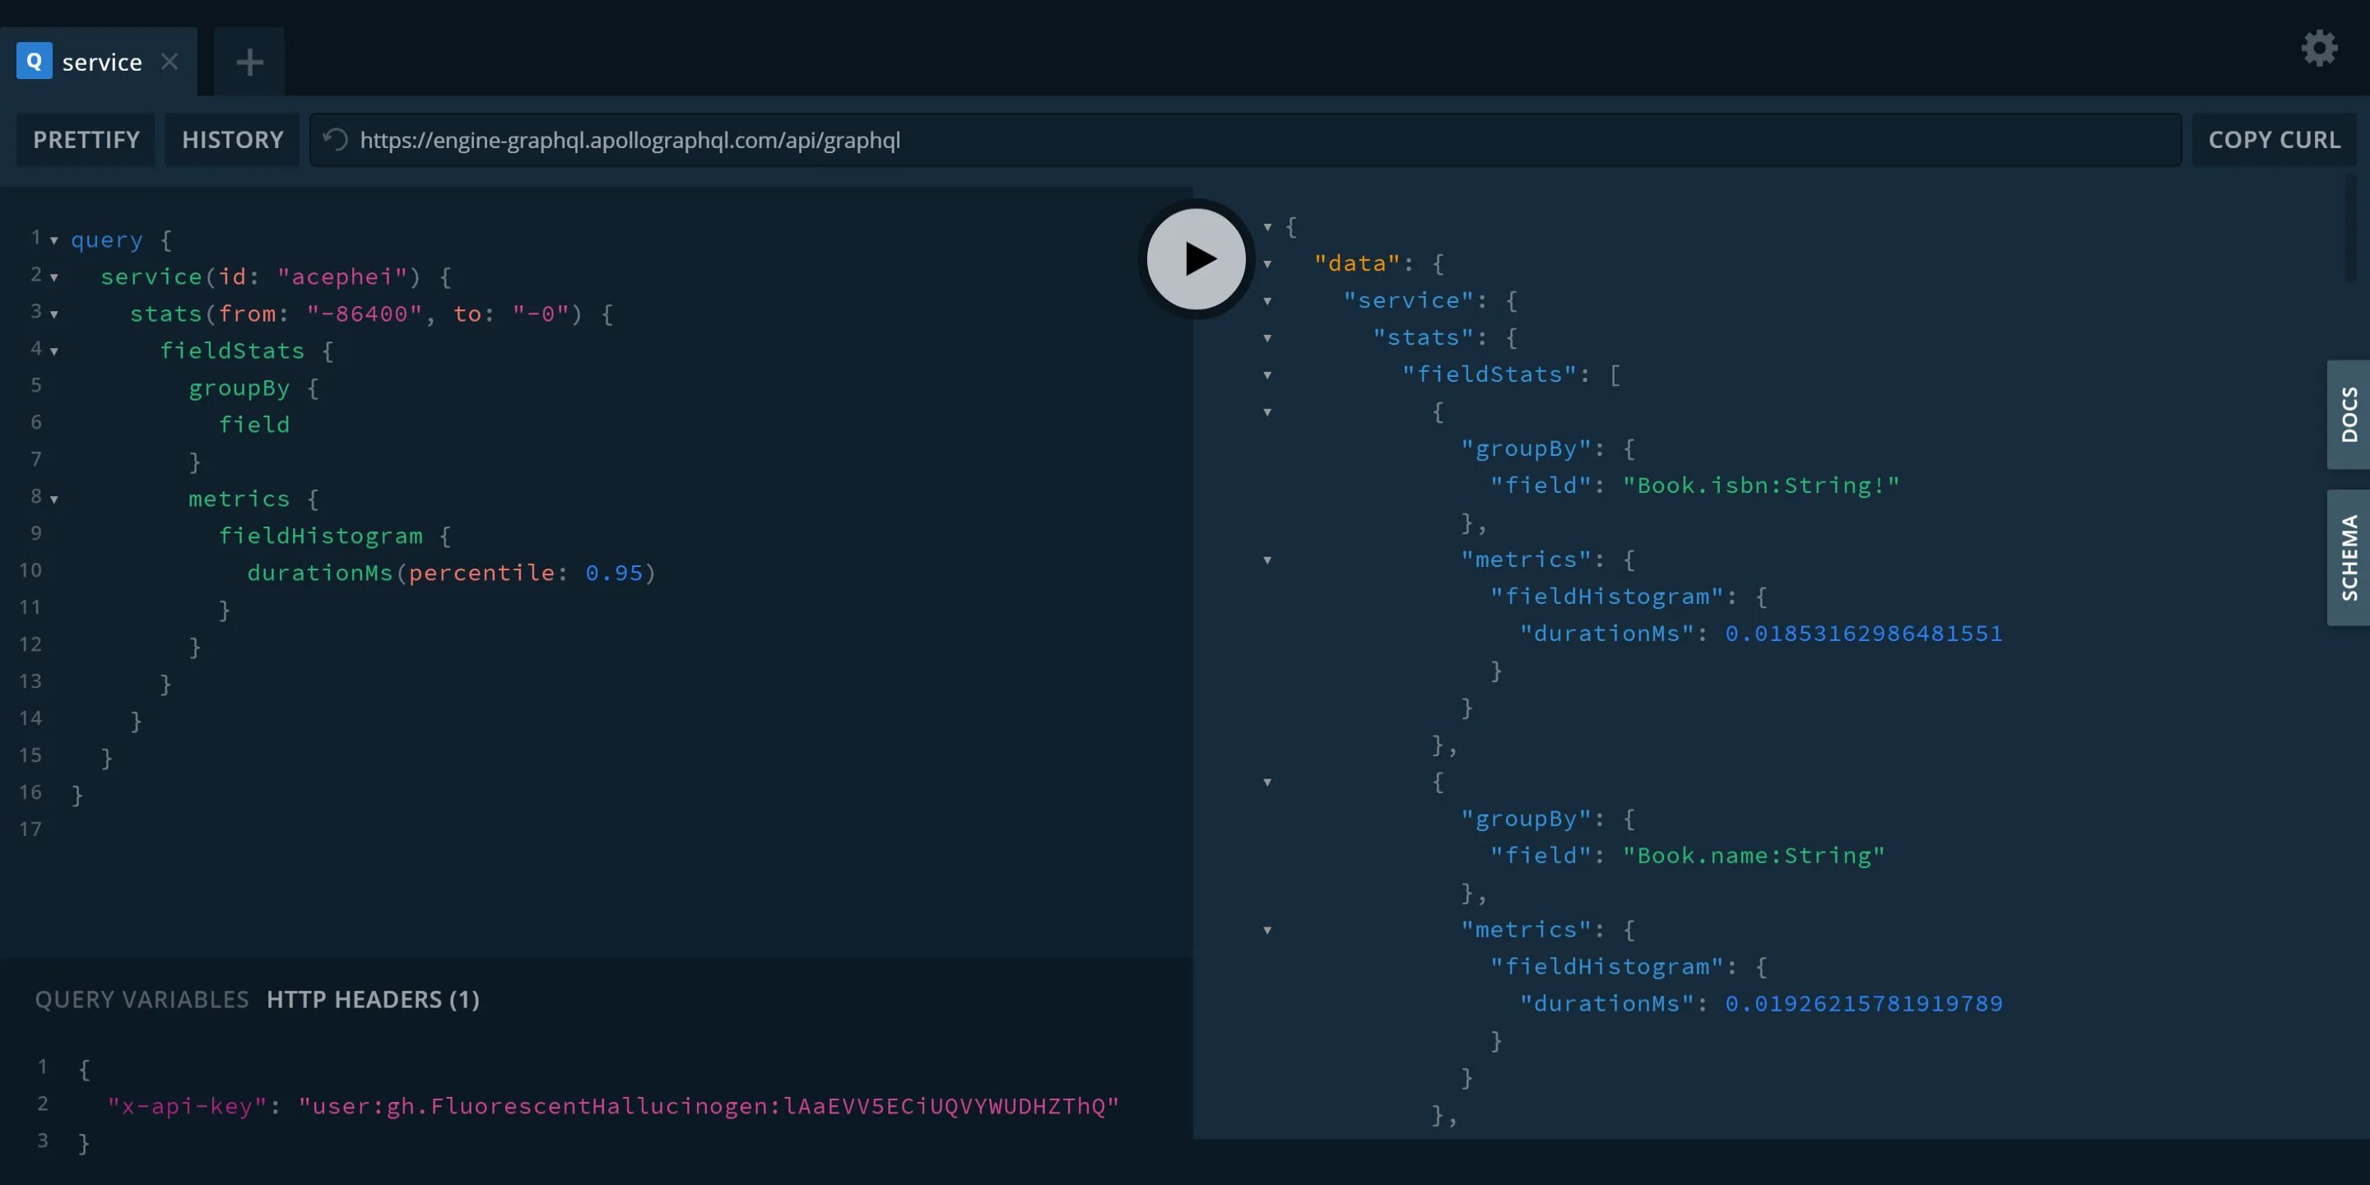The width and height of the screenshot is (2370, 1185).
Task: Collapse the query block on line 1
Action: tap(54, 241)
